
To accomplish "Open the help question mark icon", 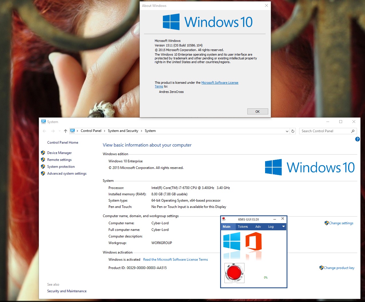I will pyautogui.click(x=357, y=139).
